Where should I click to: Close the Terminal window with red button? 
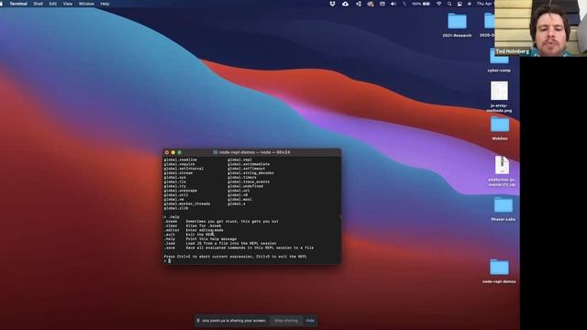[167, 152]
